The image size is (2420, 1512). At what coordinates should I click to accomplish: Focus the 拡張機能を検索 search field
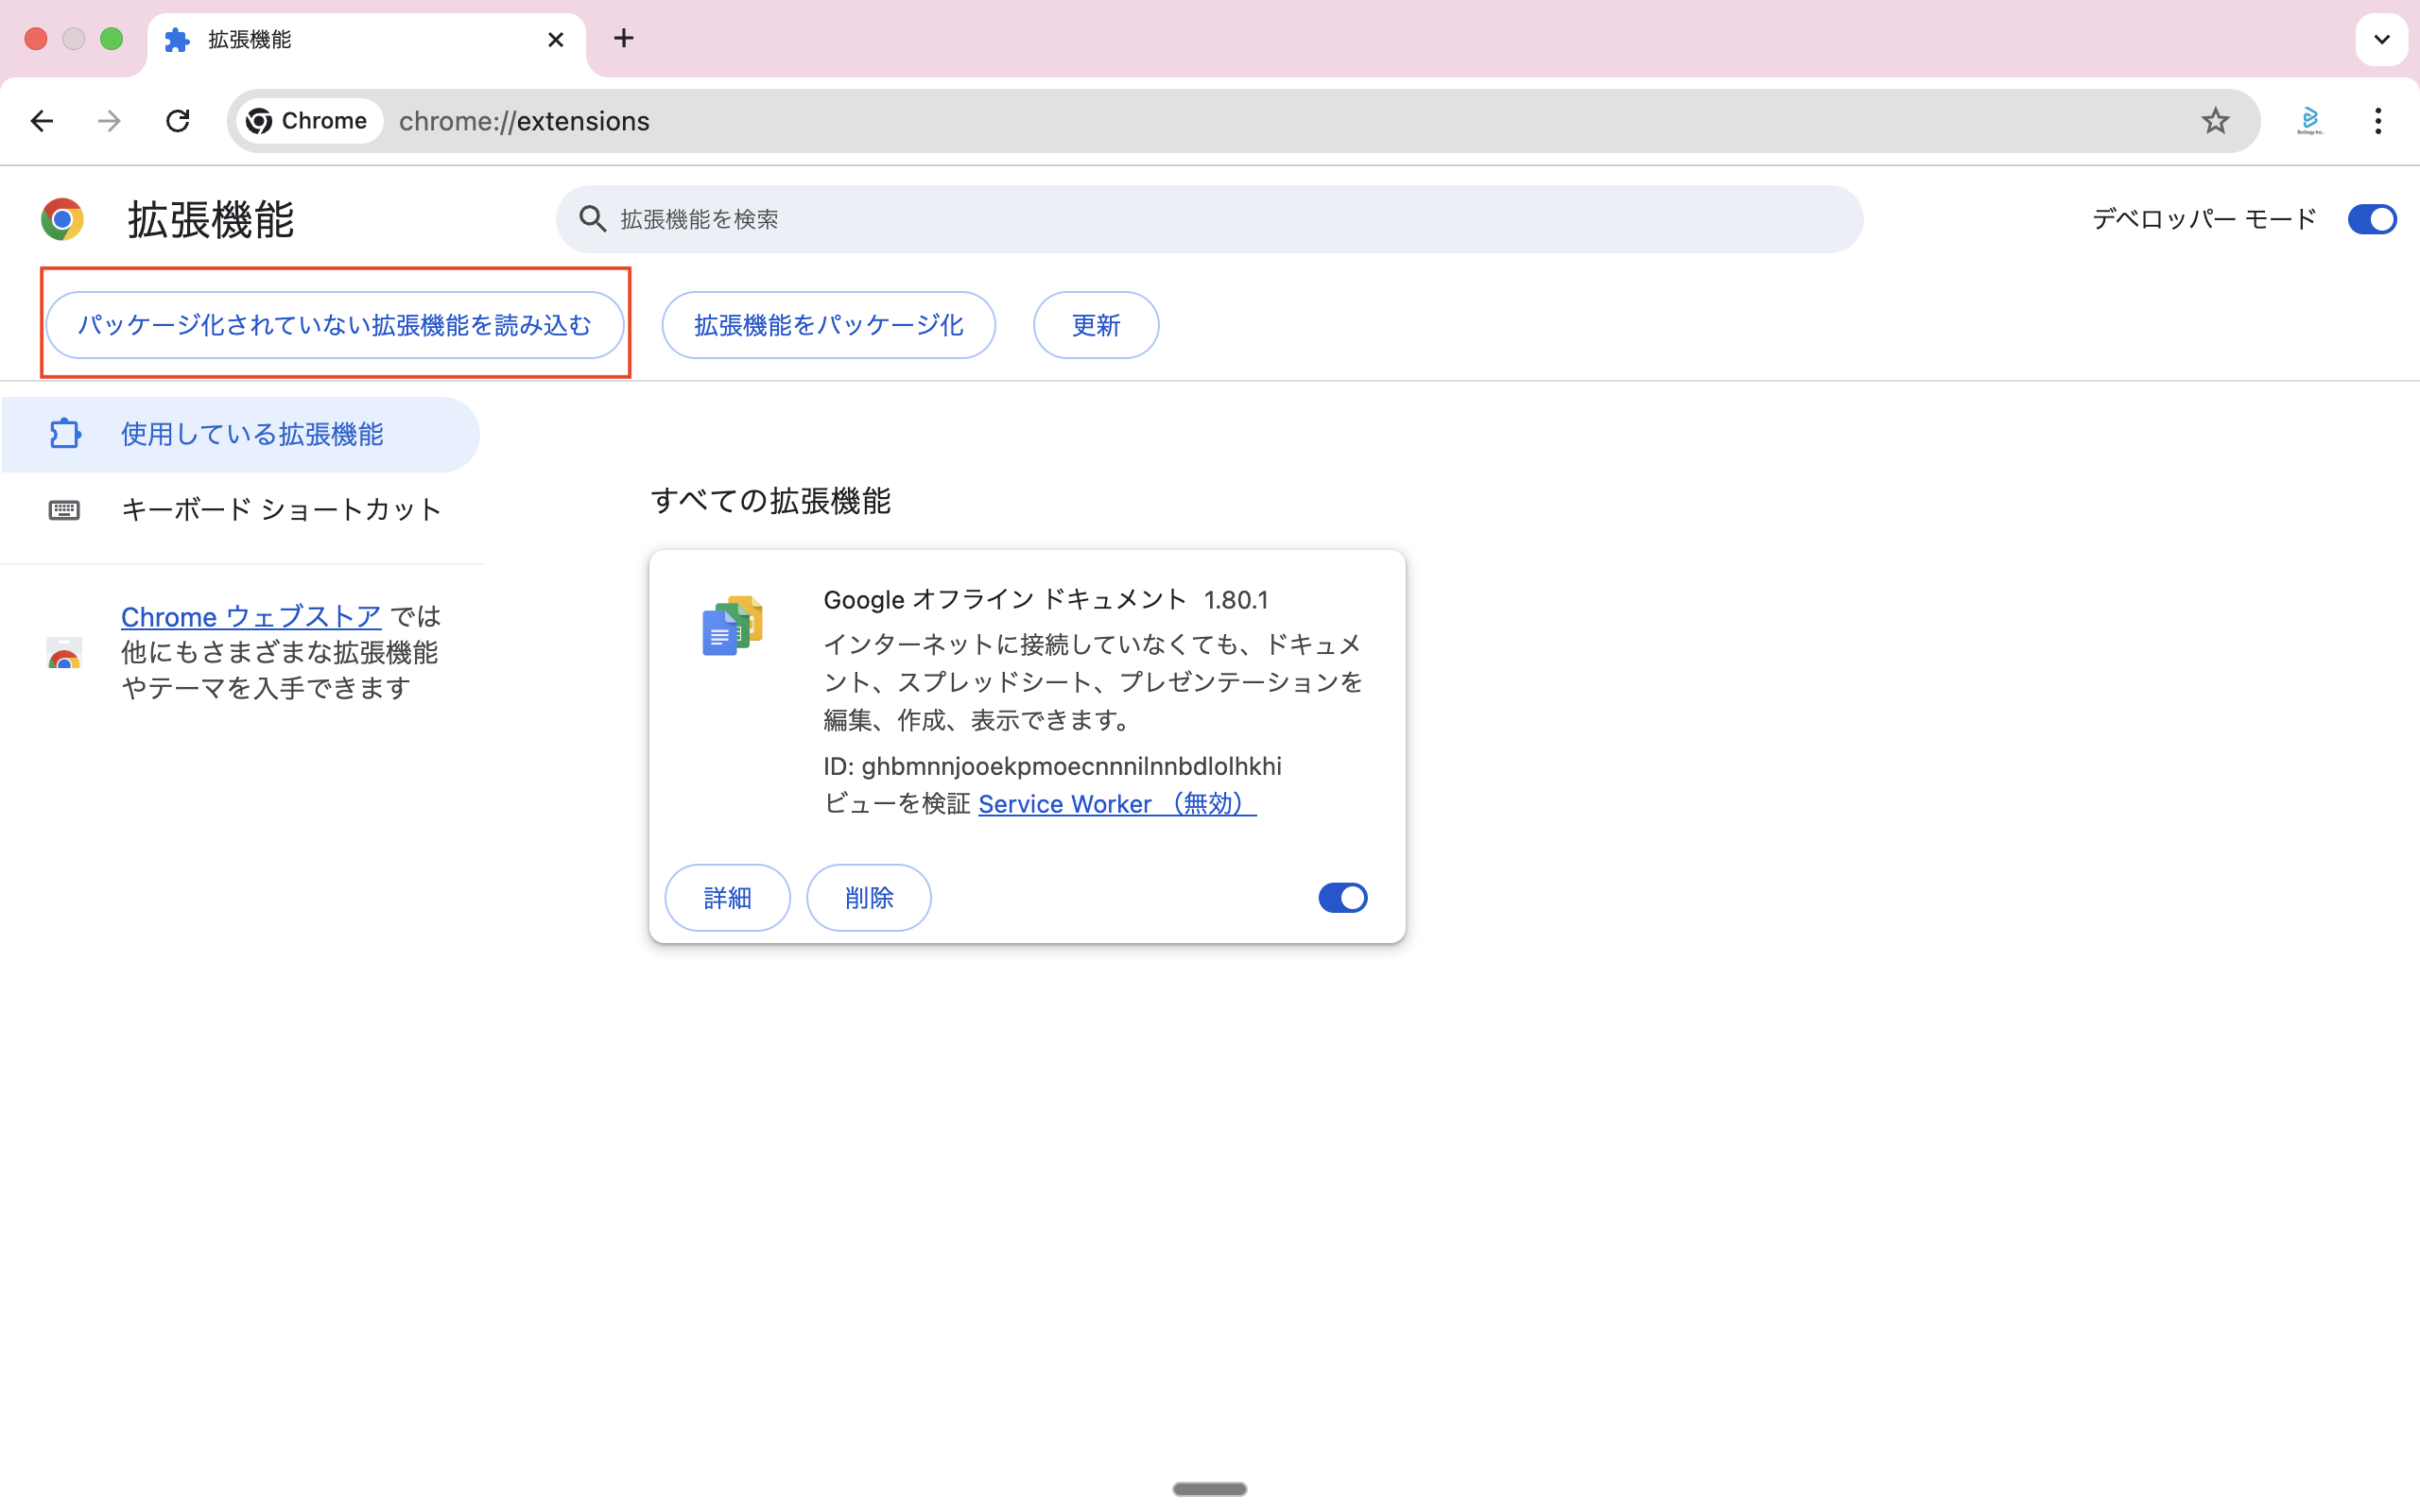[x=1210, y=219]
